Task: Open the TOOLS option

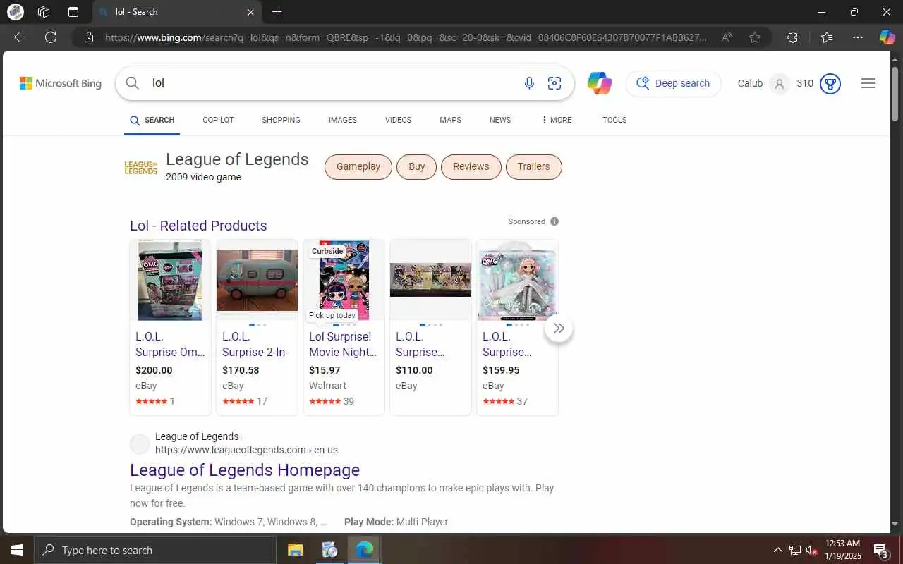Action: (x=614, y=120)
